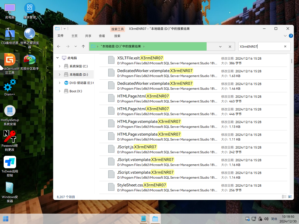
Task: Select 此电脑 in navigation tree
Action: (70, 58)
